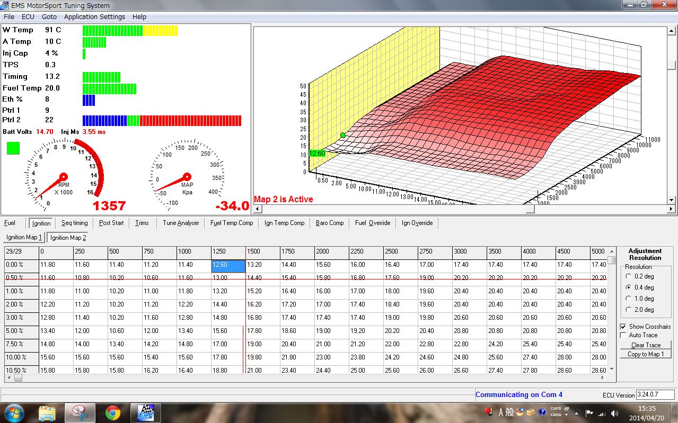Image resolution: width=678 pixels, height=423 pixels.
Task: Open IME help question mark icon
Action: click(542, 412)
